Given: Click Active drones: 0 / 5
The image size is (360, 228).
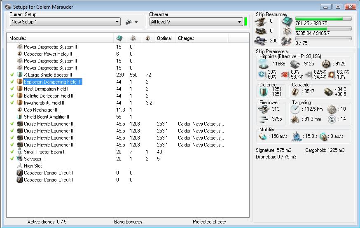Looking at the screenshot, I should (x=47, y=222).
